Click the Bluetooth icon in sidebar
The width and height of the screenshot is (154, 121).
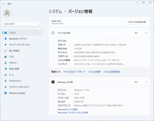tap(5, 39)
